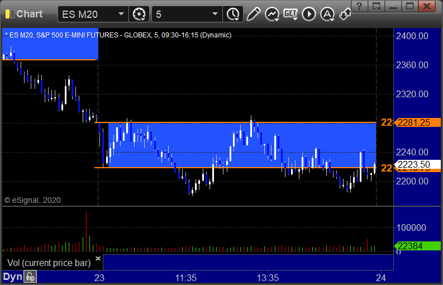The width and height of the screenshot is (443, 285).
Task: Click date label 23 on time axis
Action: [99, 278]
